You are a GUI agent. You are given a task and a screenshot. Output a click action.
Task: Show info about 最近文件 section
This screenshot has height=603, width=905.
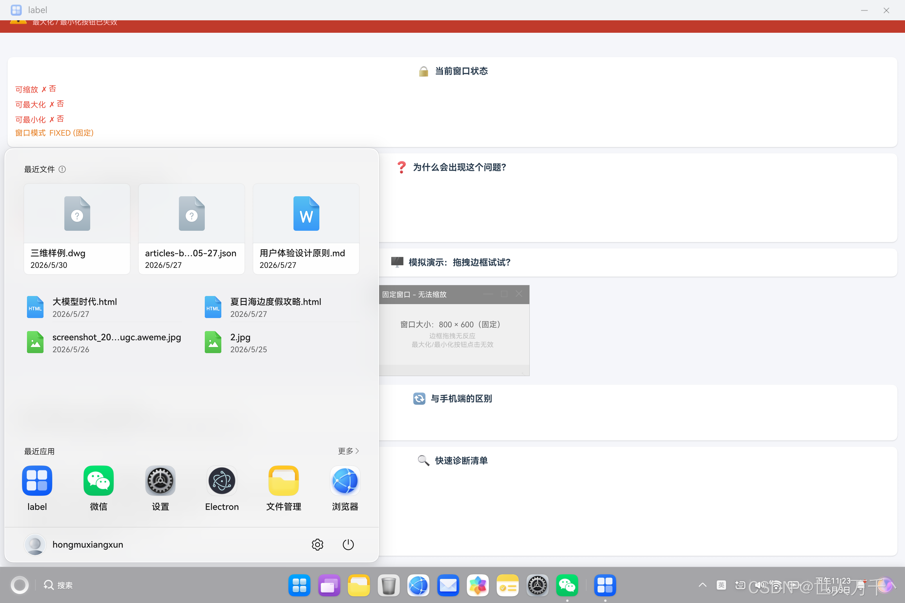pyautogui.click(x=62, y=169)
